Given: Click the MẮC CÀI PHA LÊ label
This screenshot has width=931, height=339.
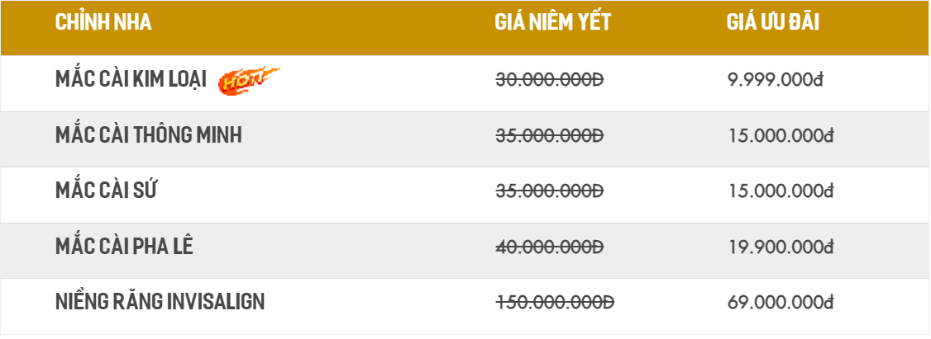Looking at the screenshot, I should pyautogui.click(x=125, y=245).
